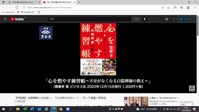Close the first 門前編 browser tab

[x=39, y=2]
